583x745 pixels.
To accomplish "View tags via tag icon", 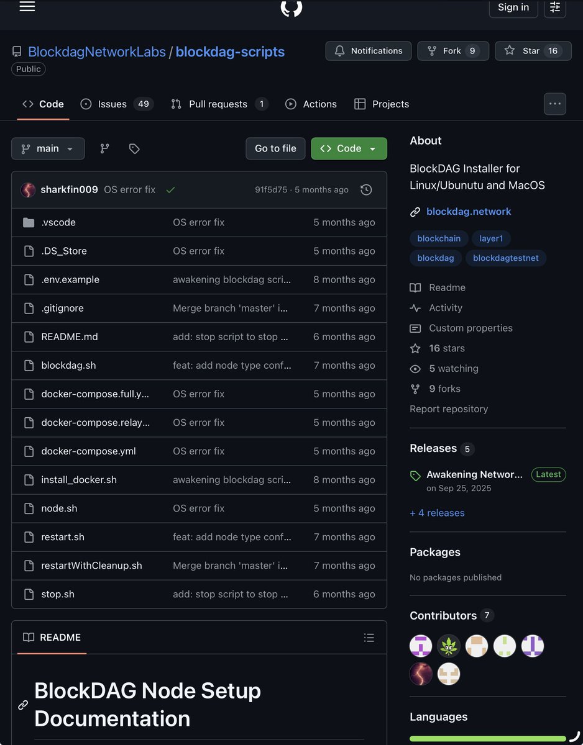I will pyautogui.click(x=134, y=148).
